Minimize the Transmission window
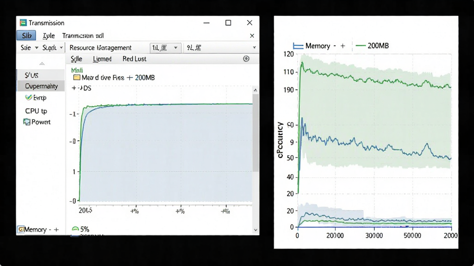 pyautogui.click(x=206, y=23)
